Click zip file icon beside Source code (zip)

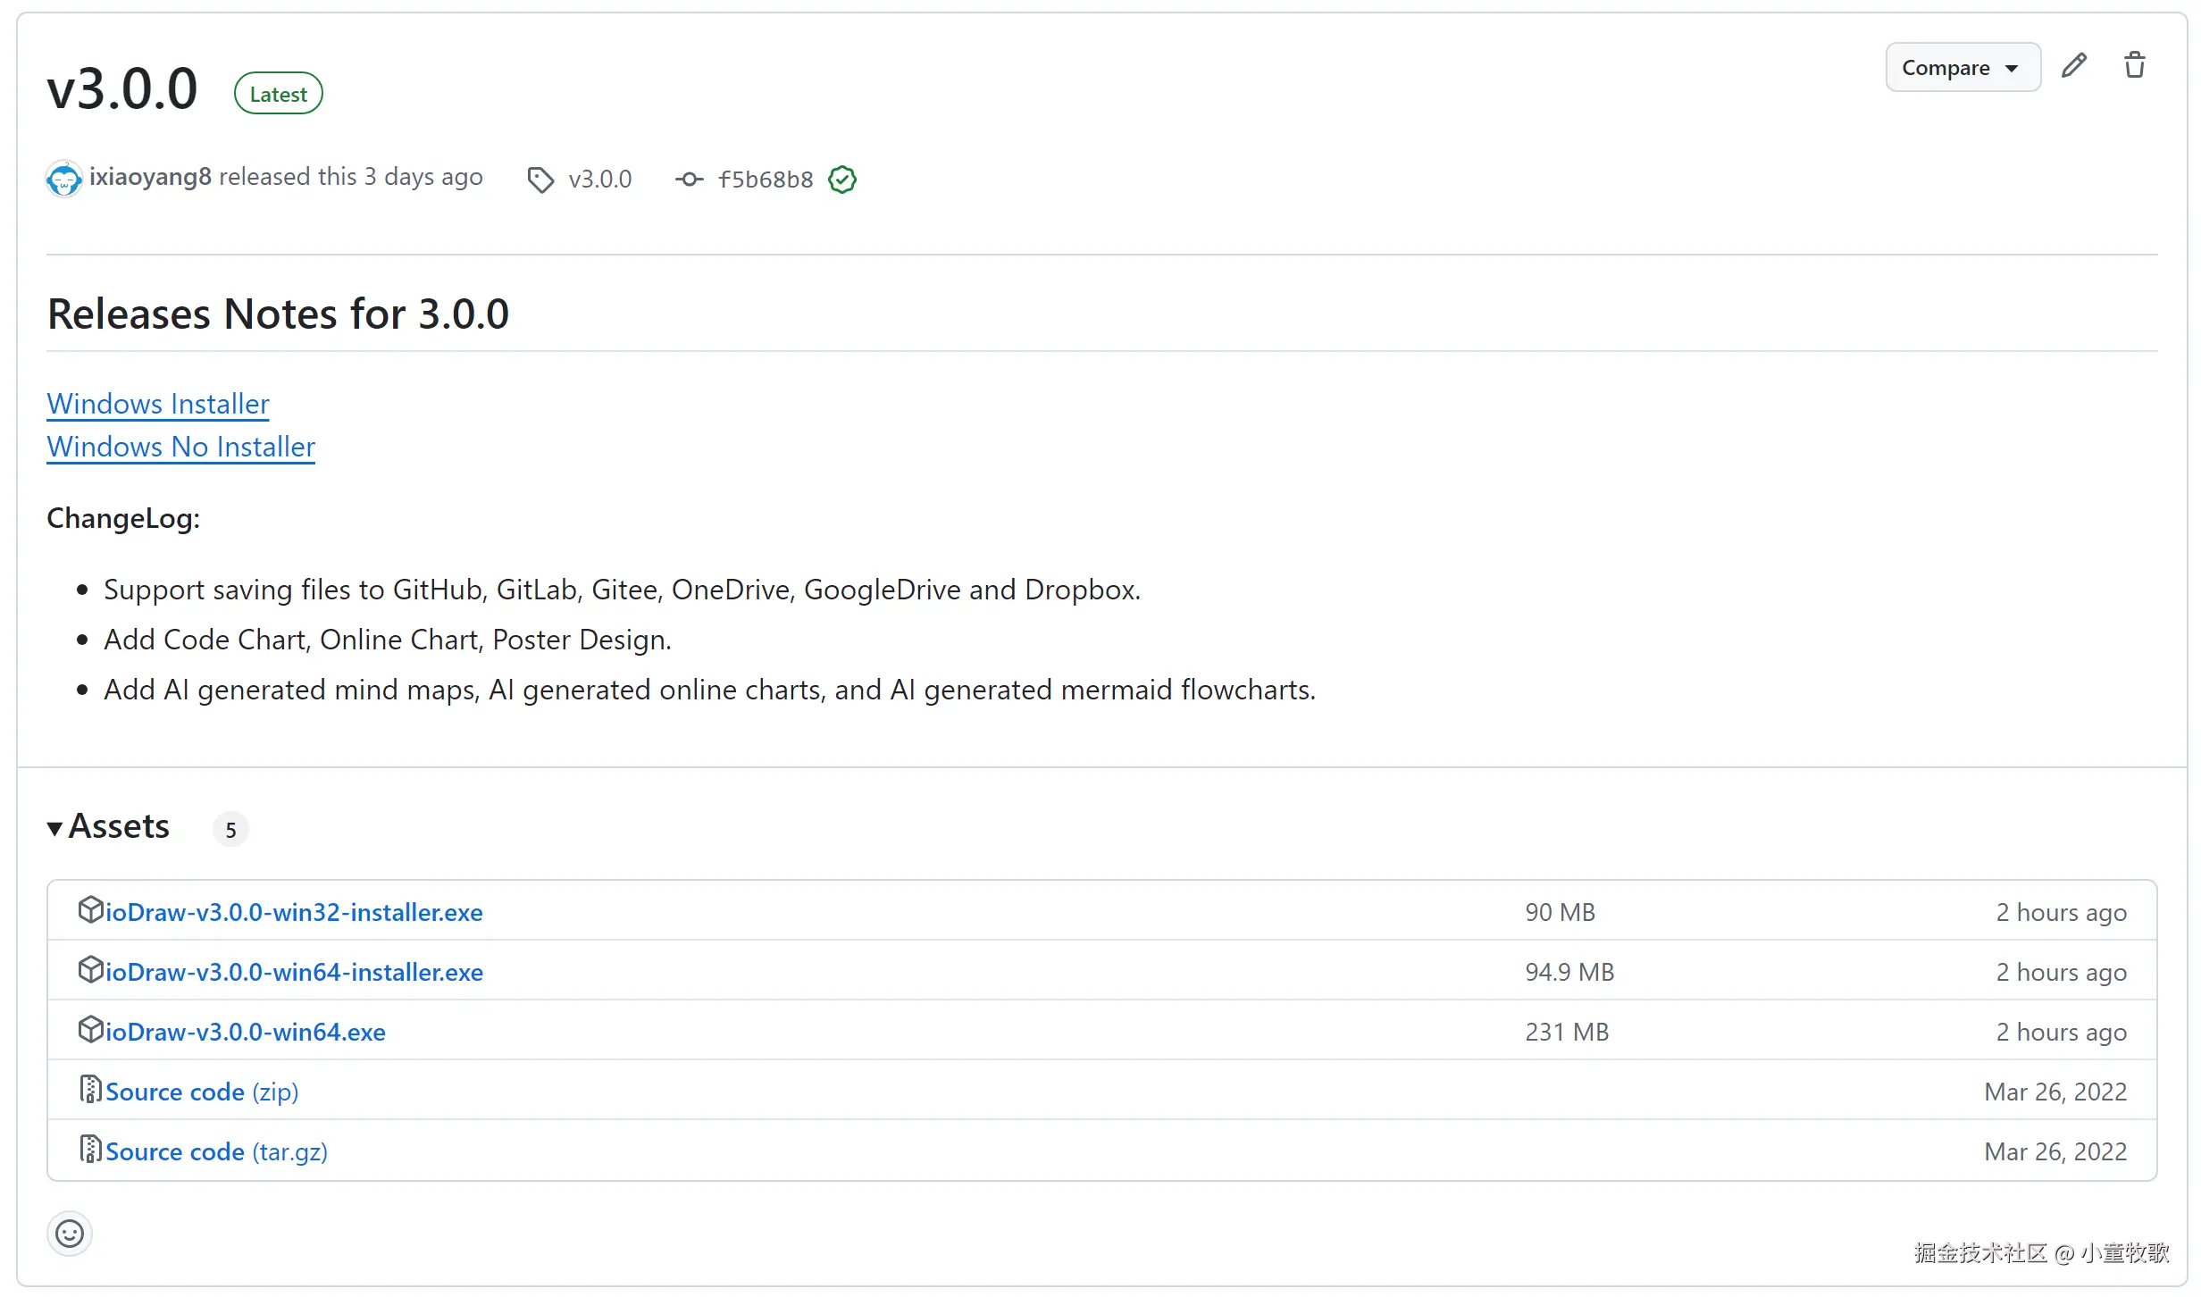90,1089
